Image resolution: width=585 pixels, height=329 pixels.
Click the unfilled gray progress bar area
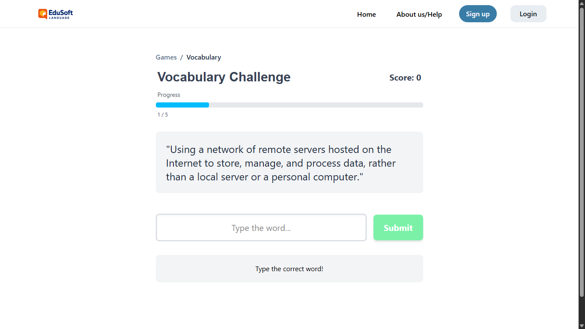[316, 105]
